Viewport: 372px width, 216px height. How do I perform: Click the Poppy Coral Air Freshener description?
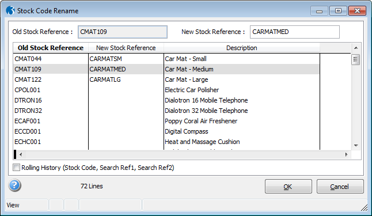coord(201,121)
